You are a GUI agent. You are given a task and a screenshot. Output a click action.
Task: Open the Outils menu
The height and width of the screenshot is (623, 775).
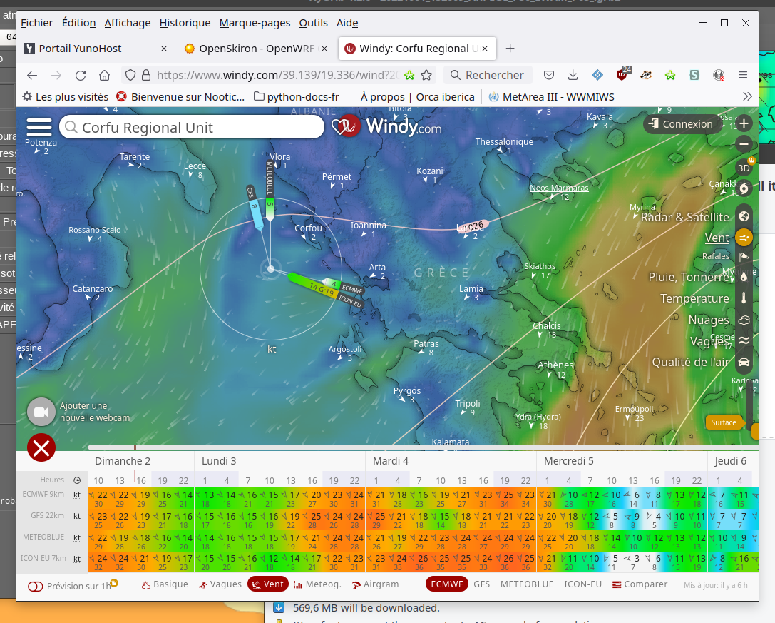314,23
